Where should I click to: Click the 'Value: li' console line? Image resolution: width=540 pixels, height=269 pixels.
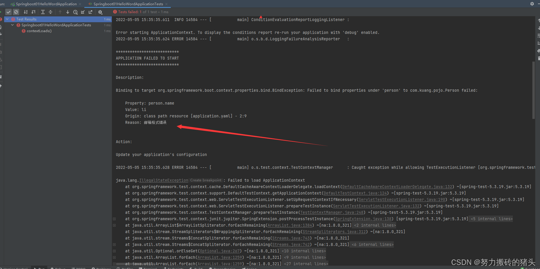136,110
